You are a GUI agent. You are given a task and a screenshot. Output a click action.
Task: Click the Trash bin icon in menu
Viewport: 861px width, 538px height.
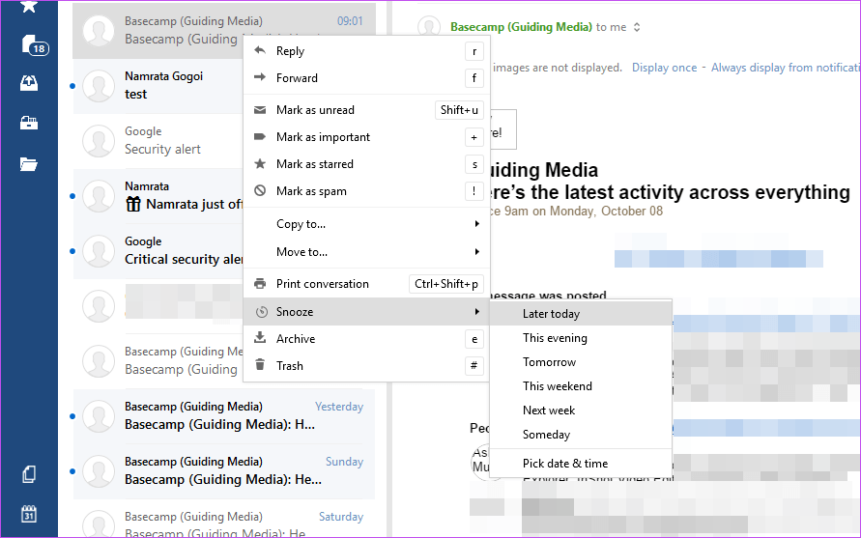[x=259, y=366]
